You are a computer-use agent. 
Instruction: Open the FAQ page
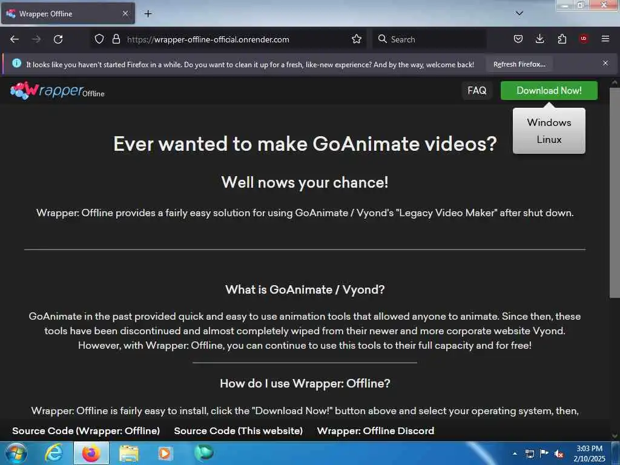click(477, 91)
